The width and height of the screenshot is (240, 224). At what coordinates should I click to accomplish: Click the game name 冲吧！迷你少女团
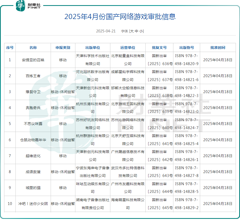tap(33, 204)
